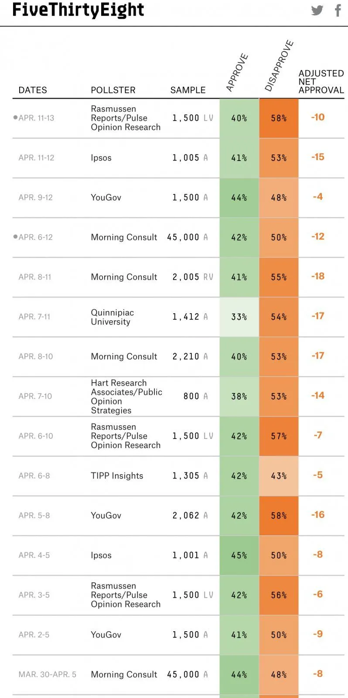Select the MAR. 30-APR. 5 date entry
Image resolution: width=348 pixels, height=698 pixels.
pyautogui.click(x=47, y=674)
